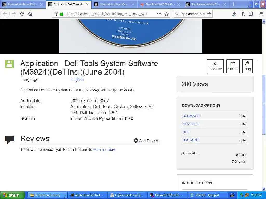Image resolution: width=266 pixels, height=199 pixels.
Task: Favorite this item with the star button
Action: 215,66
